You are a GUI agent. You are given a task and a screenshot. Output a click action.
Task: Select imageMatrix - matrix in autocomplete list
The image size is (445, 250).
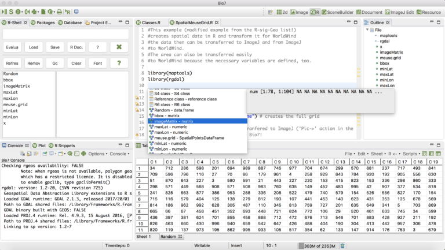(x=174, y=121)
